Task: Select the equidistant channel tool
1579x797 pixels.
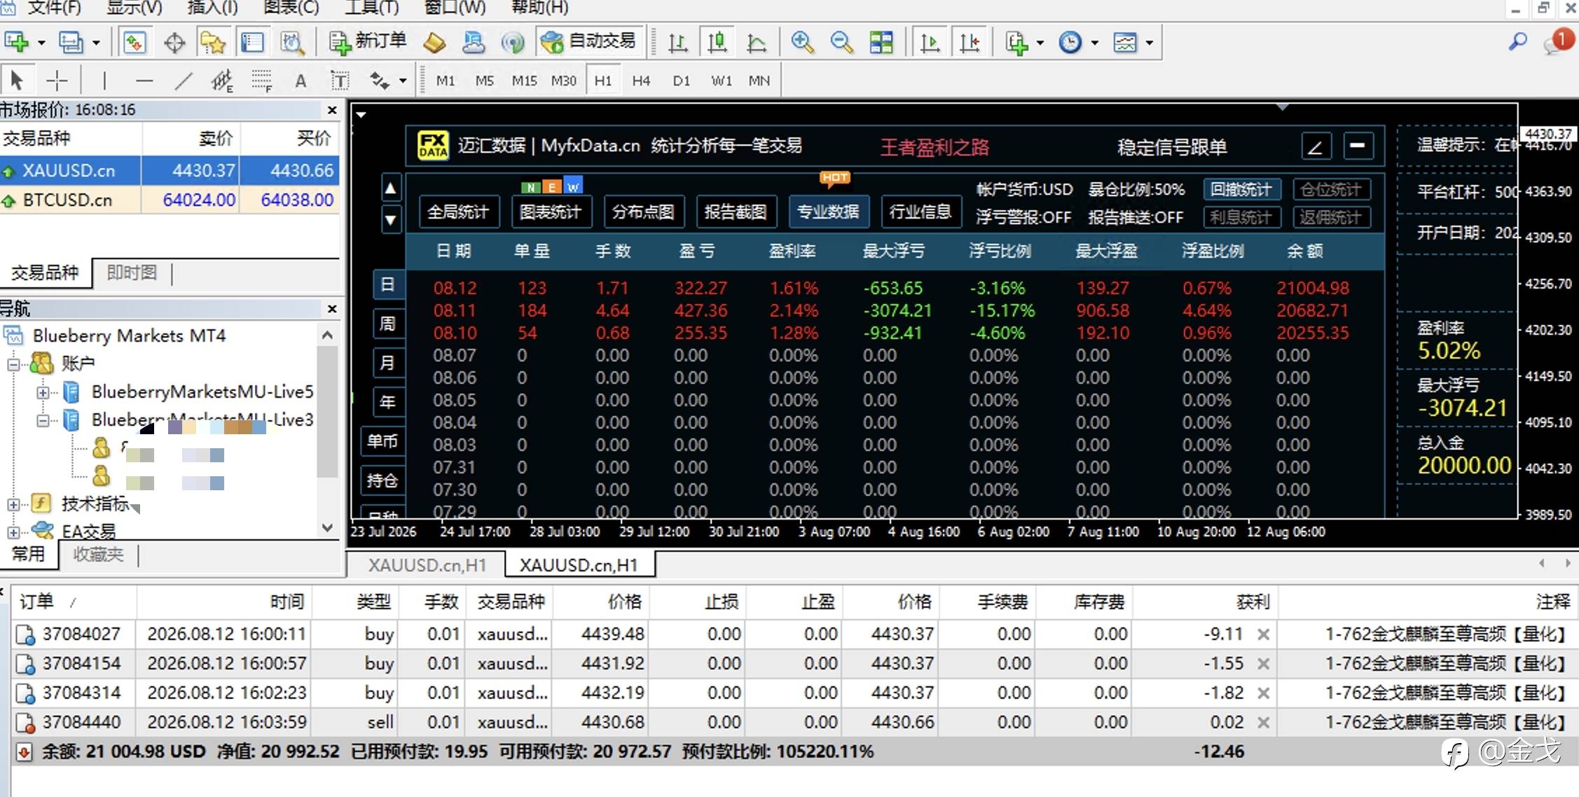Action: (222, 81)
